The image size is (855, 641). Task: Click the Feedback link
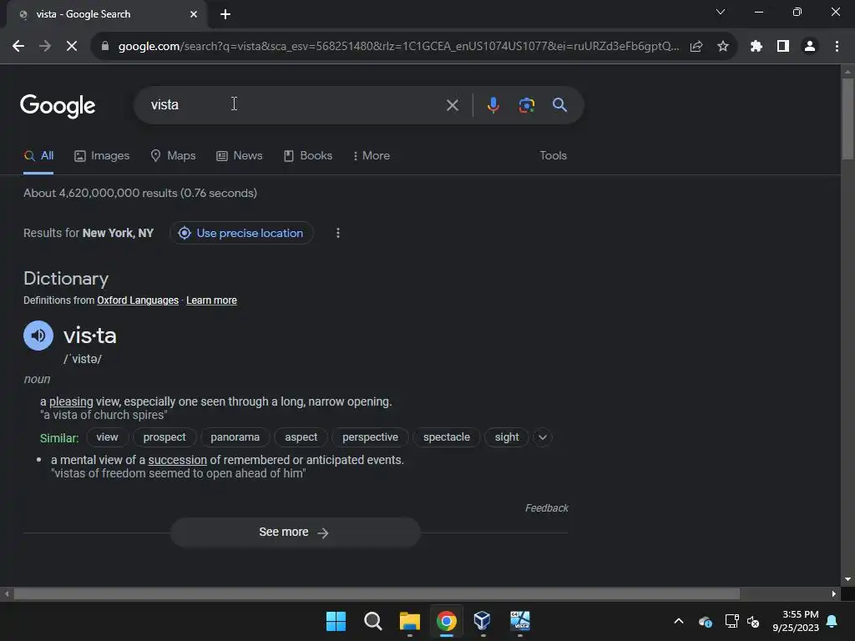pyautogui.click(x=546, y=508)
